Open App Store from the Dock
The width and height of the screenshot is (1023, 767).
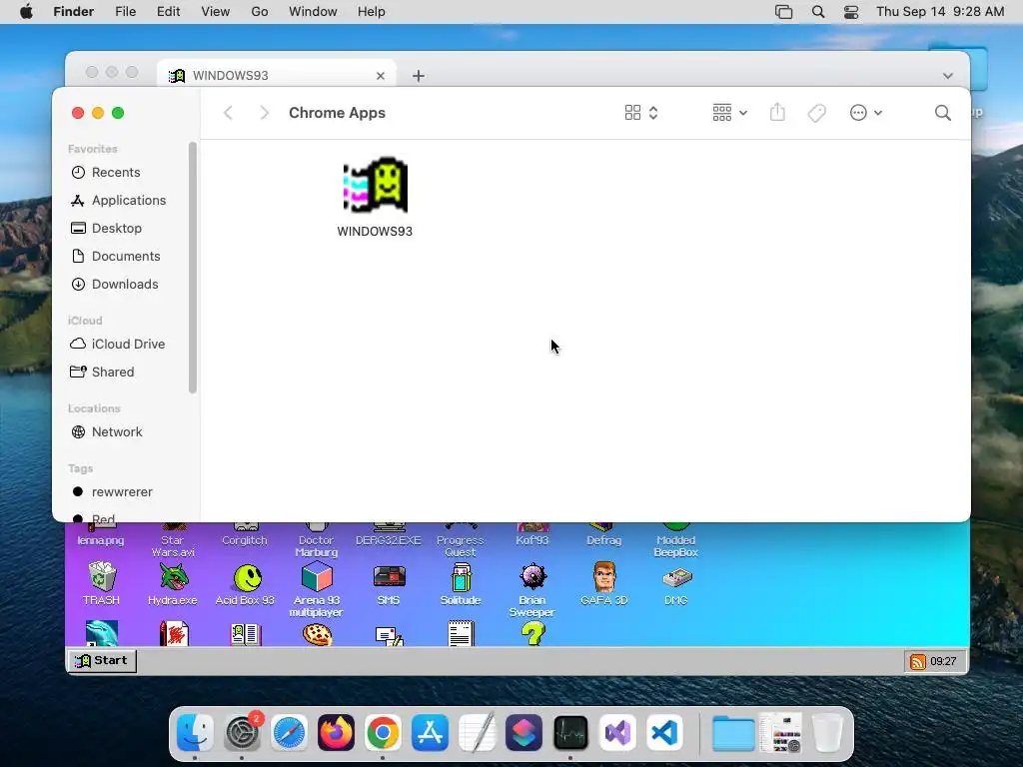430,732
